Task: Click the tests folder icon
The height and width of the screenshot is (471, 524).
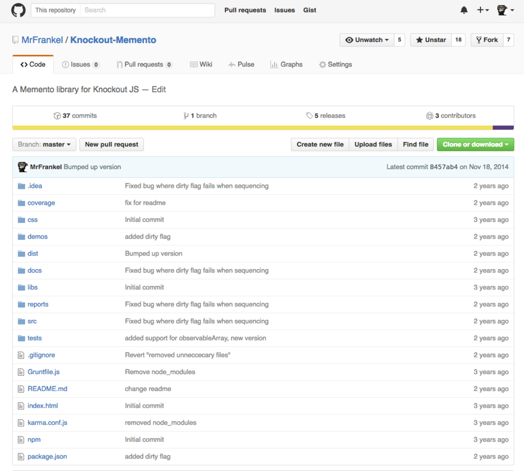Action: click(21, 338)
